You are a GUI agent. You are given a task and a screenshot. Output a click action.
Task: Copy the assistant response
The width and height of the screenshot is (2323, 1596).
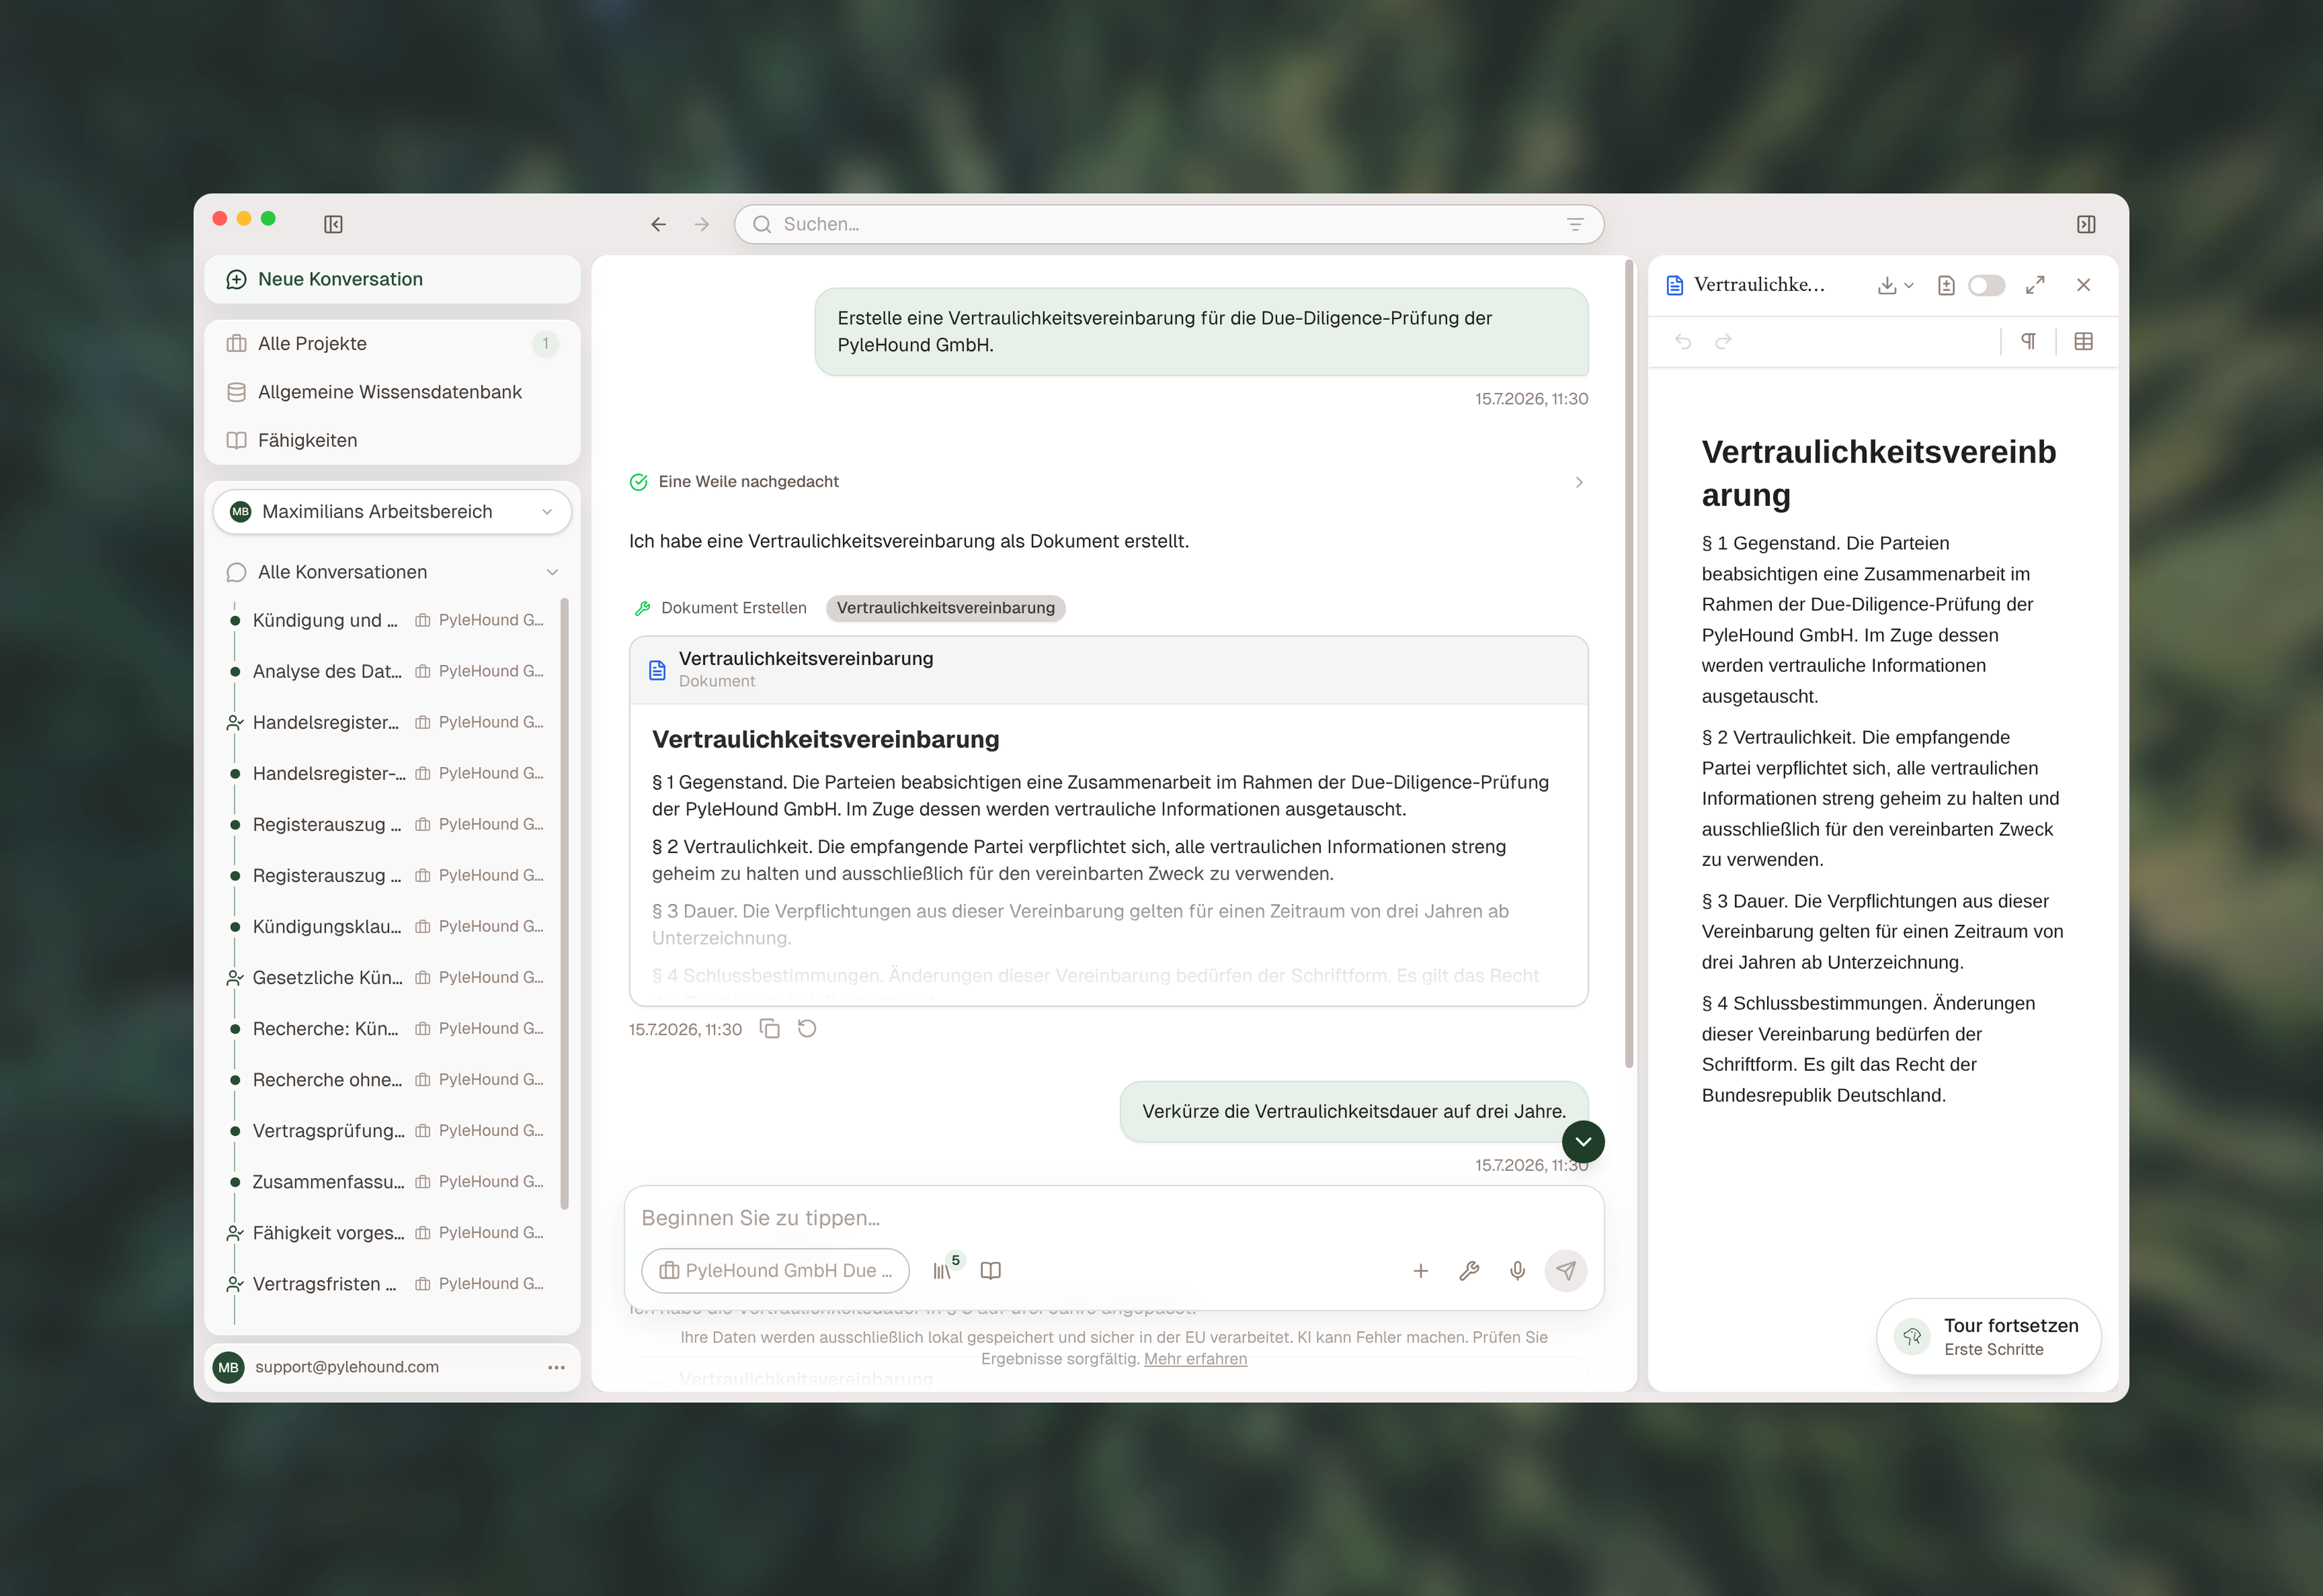769,1029
